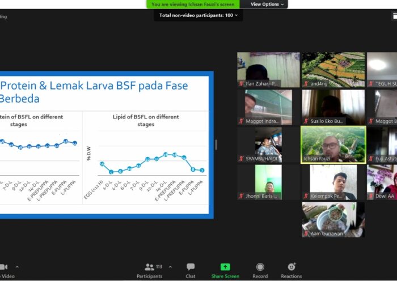Open the Reactions emoji picker
397x281 pixels.
[292, 267]
